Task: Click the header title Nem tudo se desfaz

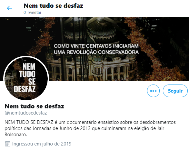Action: 54,6
